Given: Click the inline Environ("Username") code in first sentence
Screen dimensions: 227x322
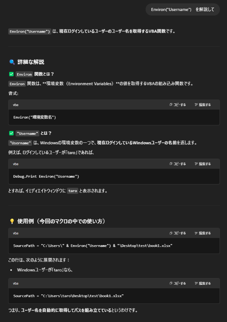Looking at the screenshot, I should pyautogui.click(x=30, y=31).
